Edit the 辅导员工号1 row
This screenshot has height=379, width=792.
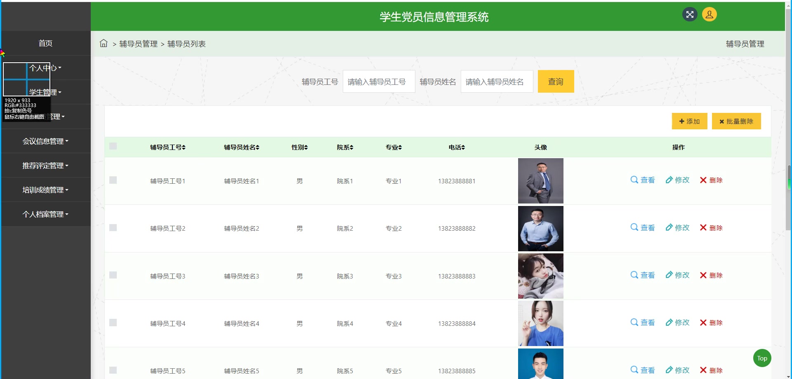coord(677,180)
